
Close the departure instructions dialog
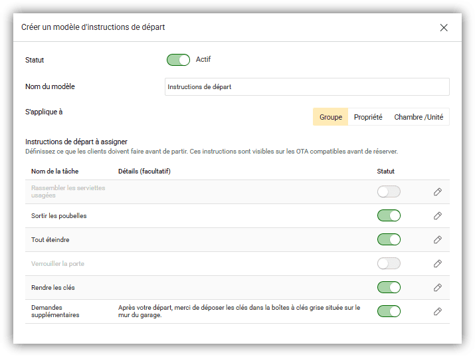point(444,27)
